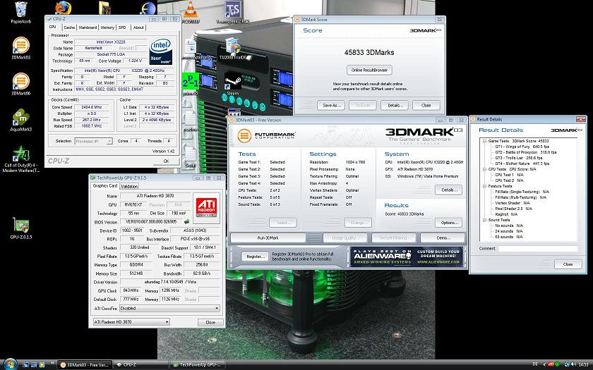Viewport: 593px width, 370px height.
Task: Launch the Steam desktop shortcut
Action: [x=232, y=84]
